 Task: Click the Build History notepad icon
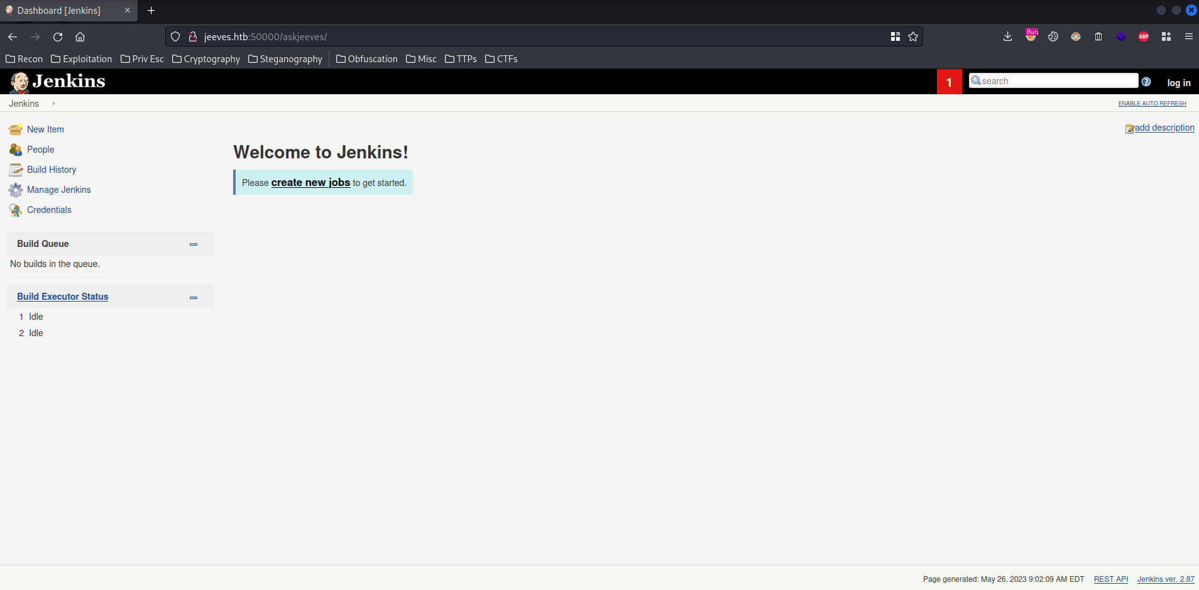pos(16,170)
